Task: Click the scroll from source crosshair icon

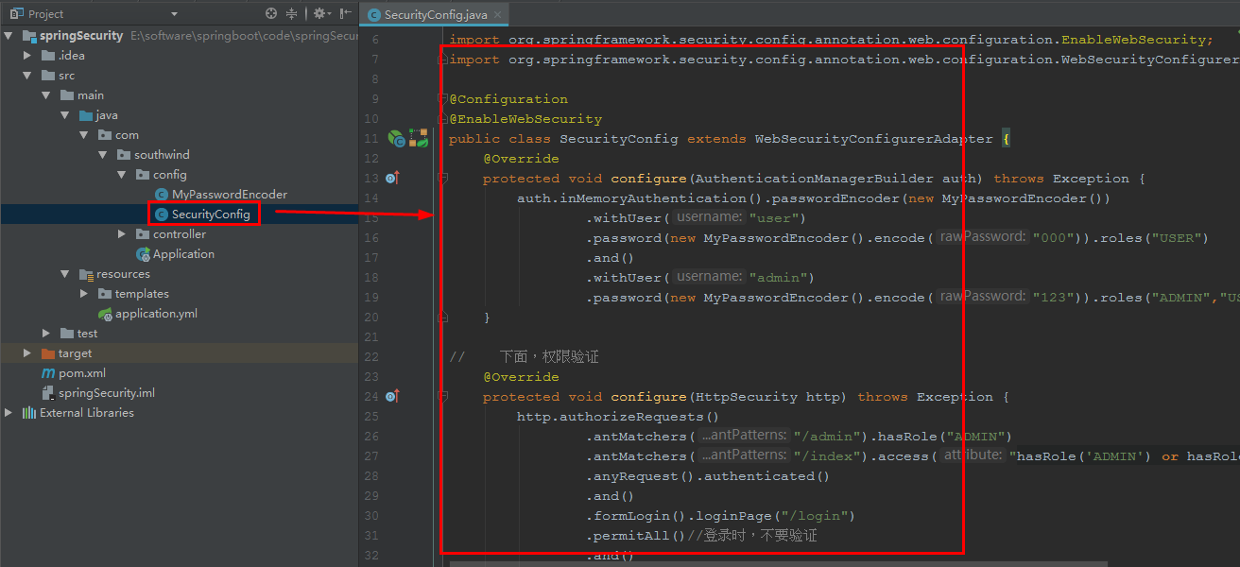Action: [x=271, y=13]
